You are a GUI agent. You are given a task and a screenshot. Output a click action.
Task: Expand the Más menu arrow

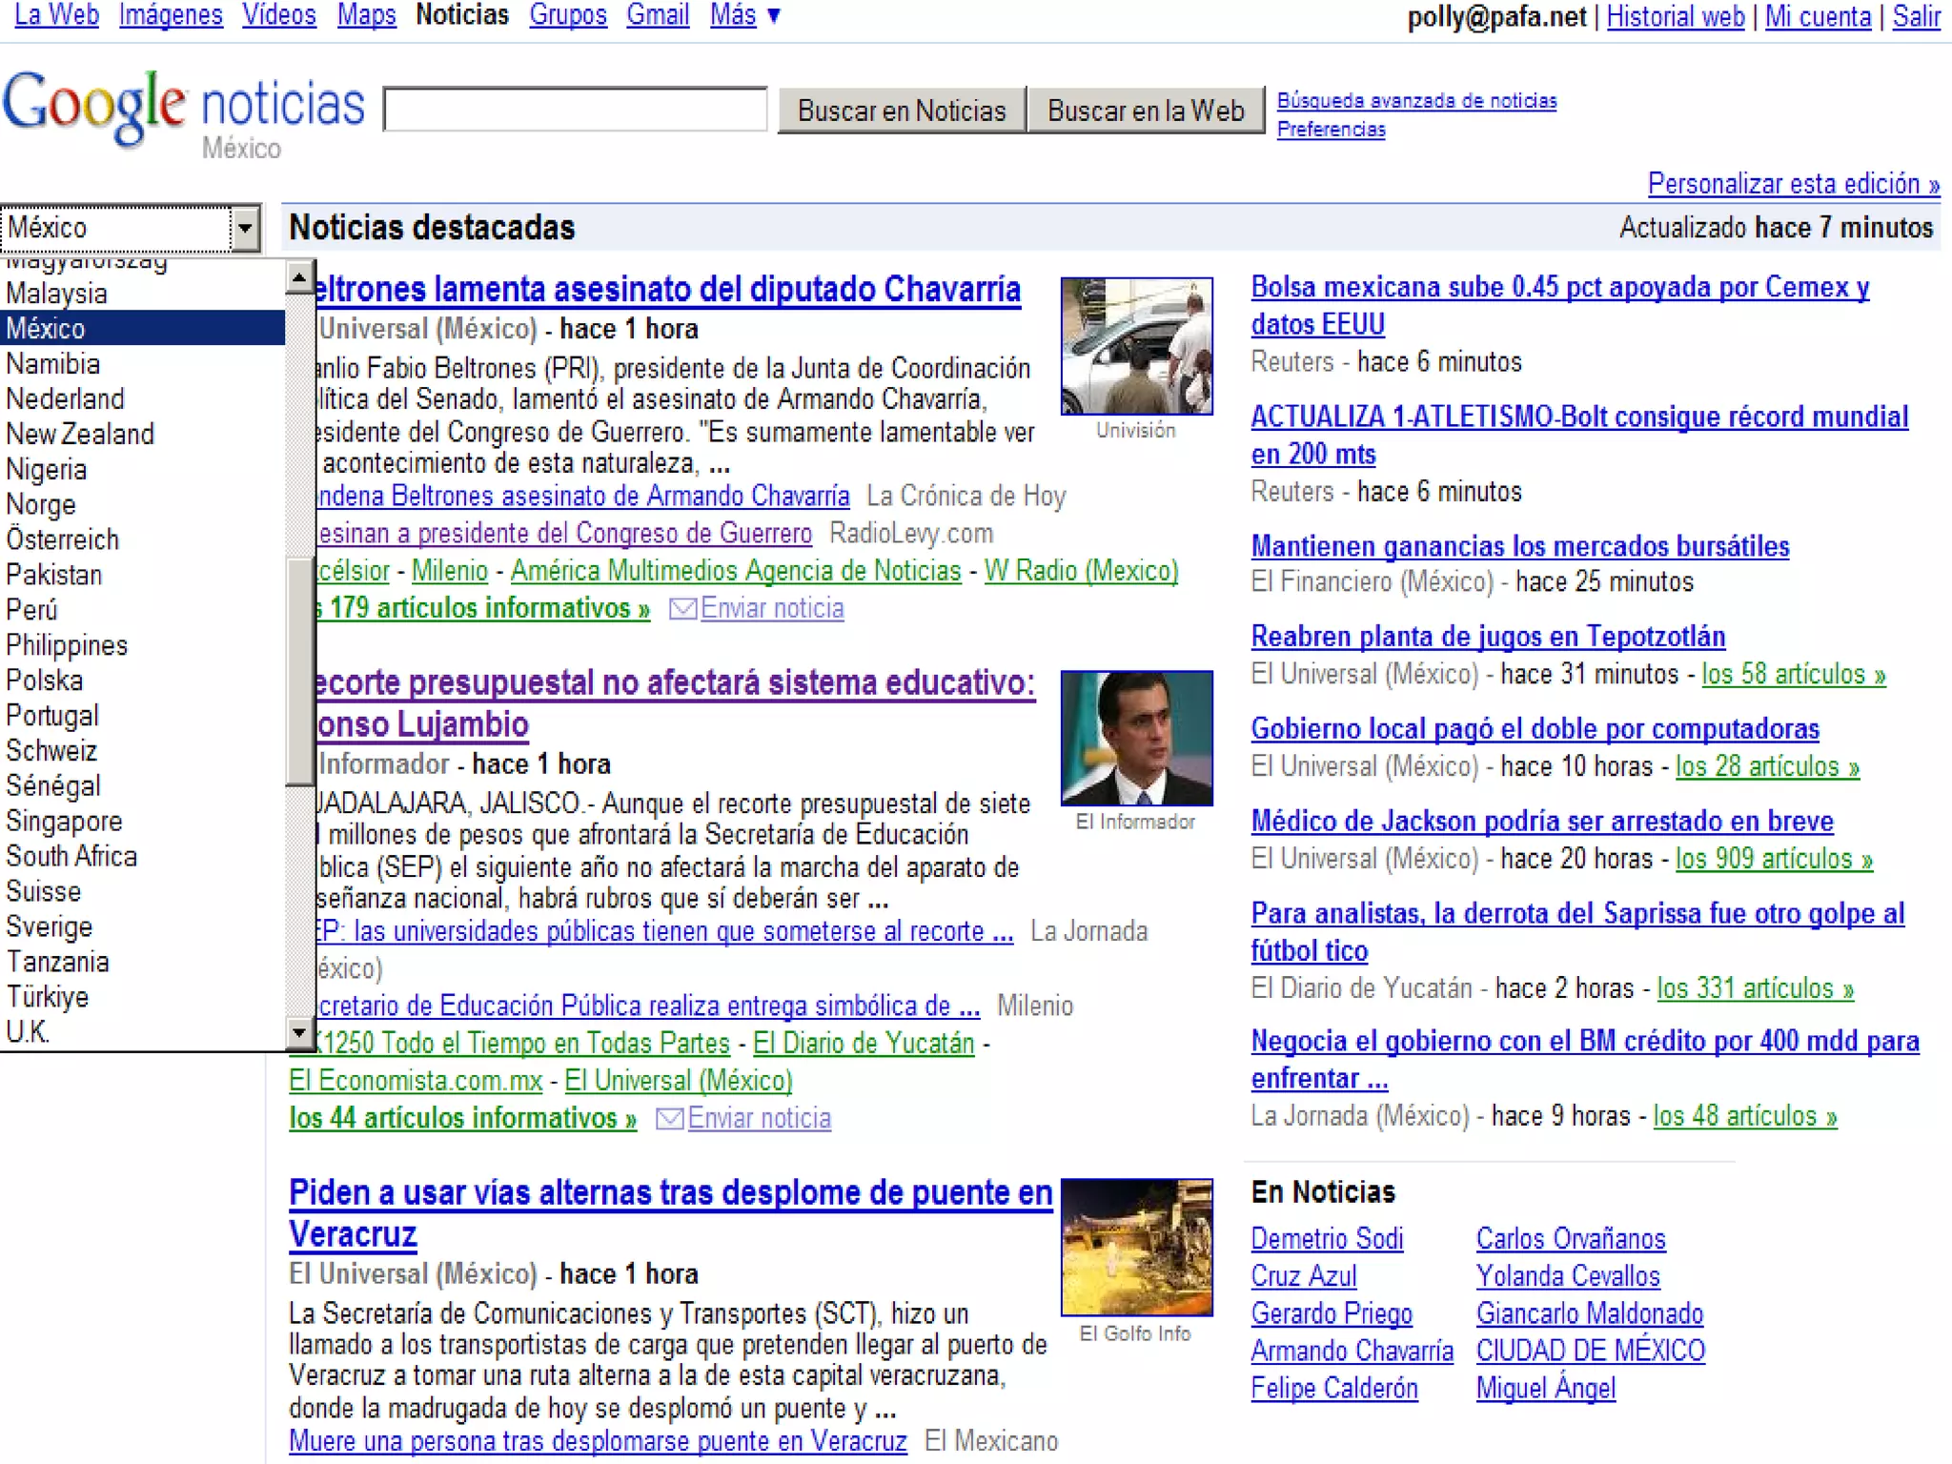[x=774, y=16]
